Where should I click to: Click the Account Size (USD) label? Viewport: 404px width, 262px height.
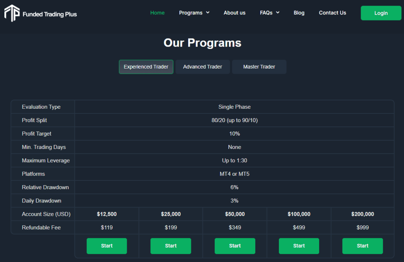coord(46,214)
